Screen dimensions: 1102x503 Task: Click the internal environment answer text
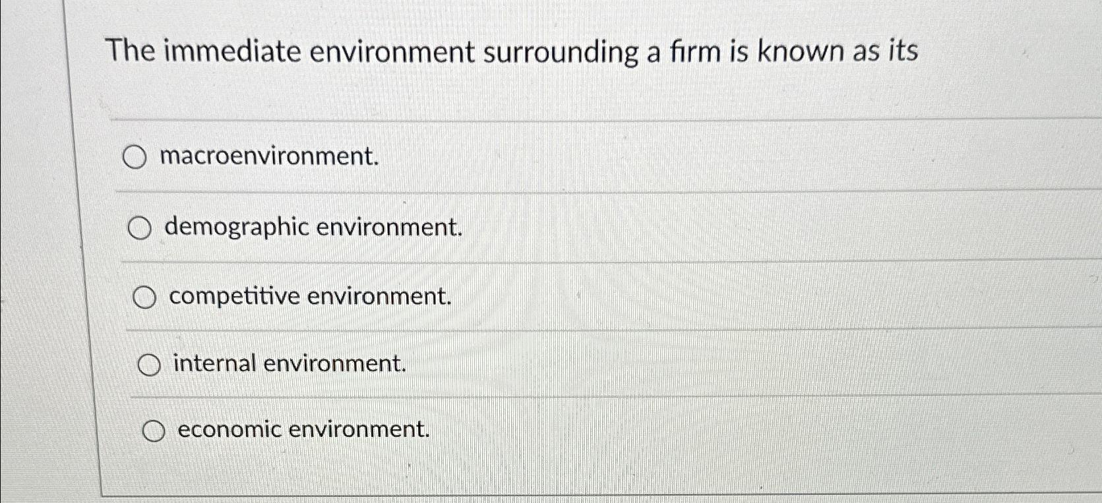pyautogui.click(x=288, y=363)
